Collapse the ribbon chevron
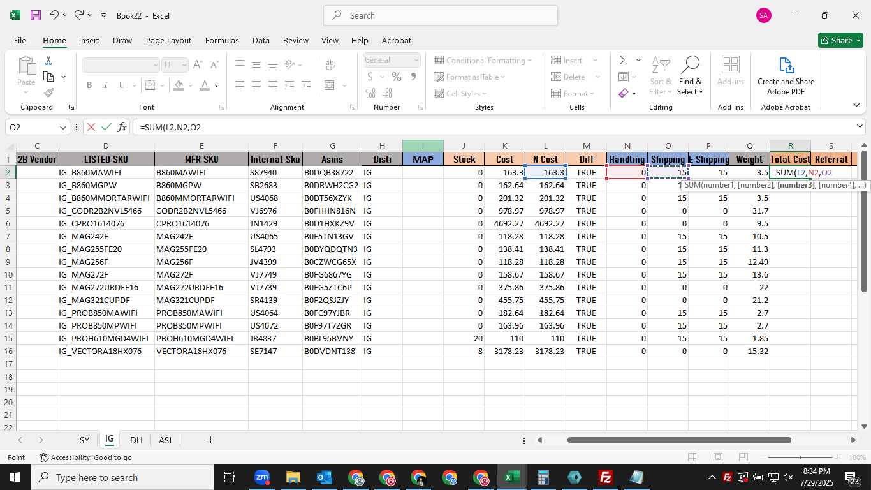 pyautogui.click(x=856, y=105)
